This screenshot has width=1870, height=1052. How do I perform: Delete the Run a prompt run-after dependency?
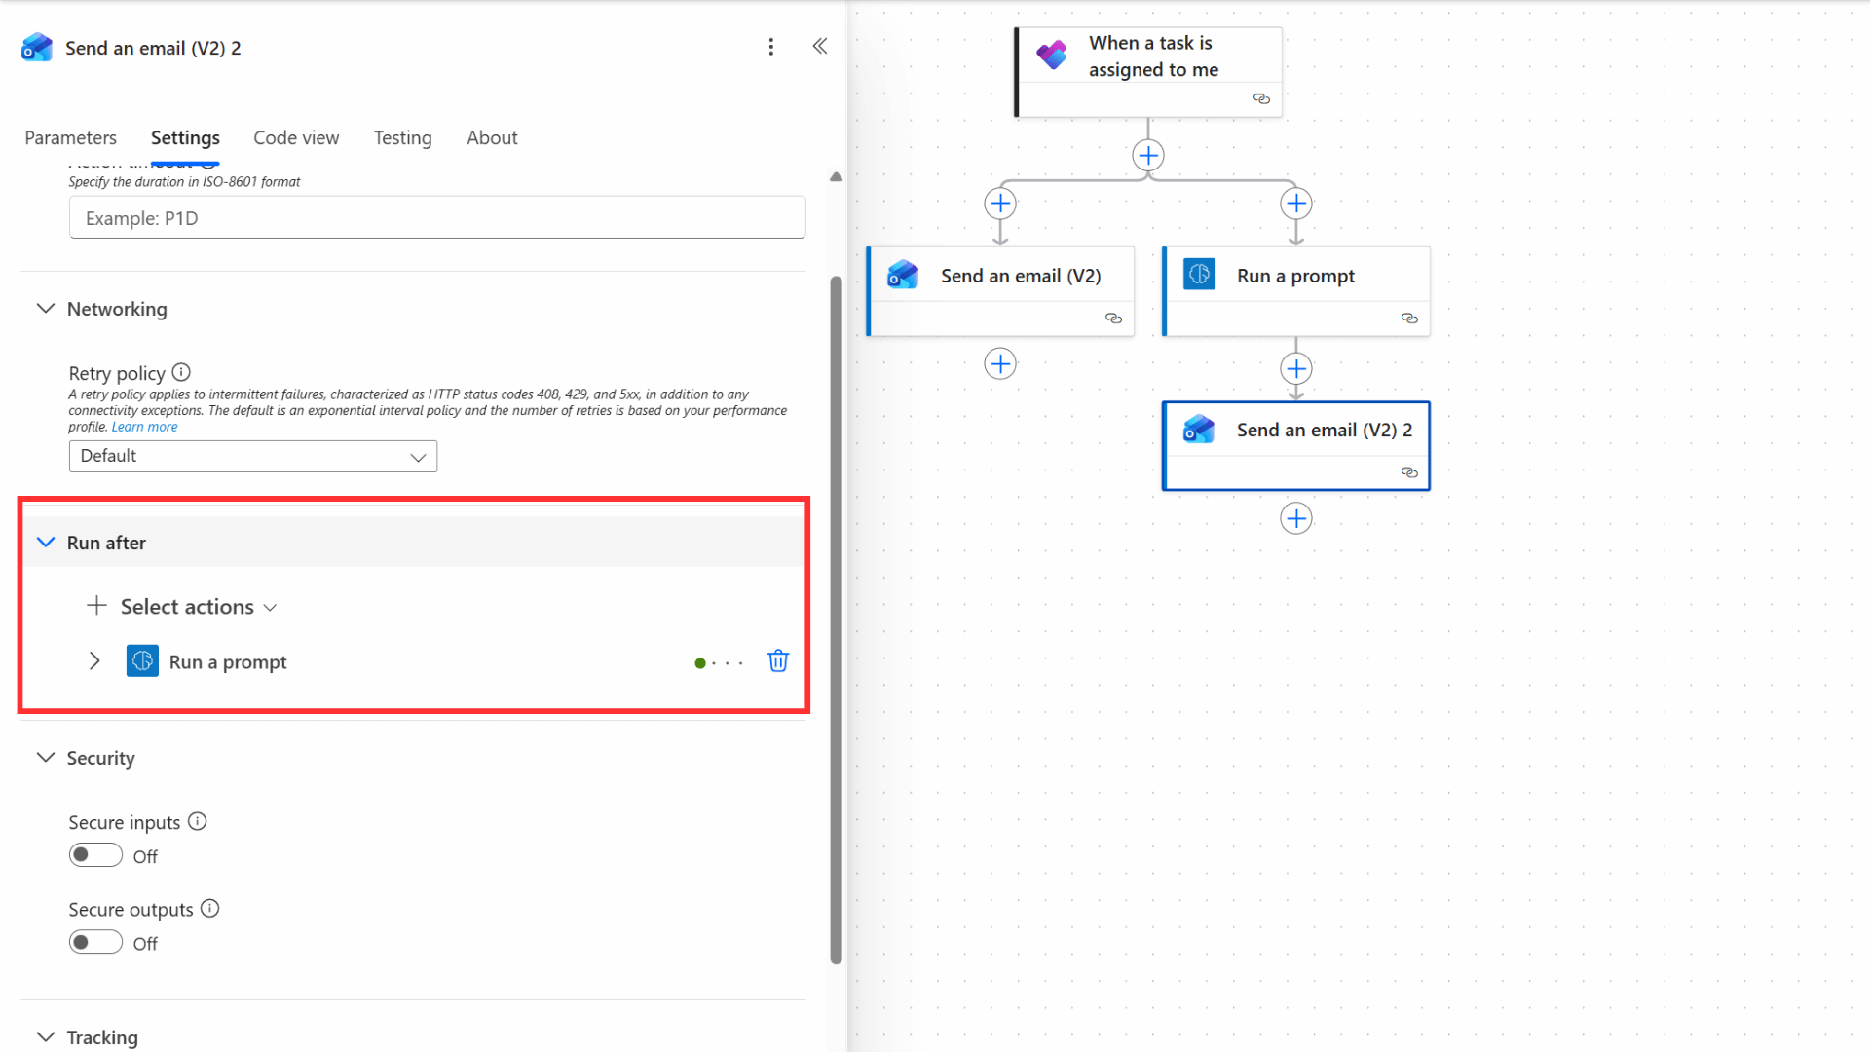point(777,660)
